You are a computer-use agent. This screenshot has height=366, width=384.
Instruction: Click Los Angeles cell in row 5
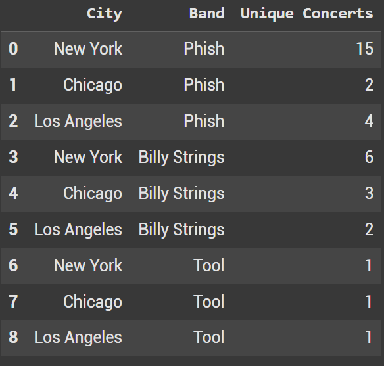[x=78, y=230]
